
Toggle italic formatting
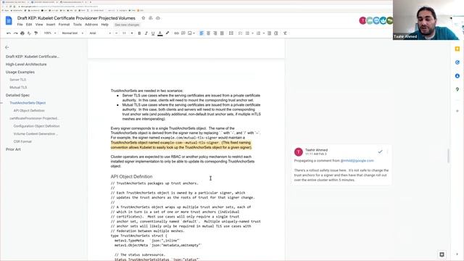tap(146, 33)
